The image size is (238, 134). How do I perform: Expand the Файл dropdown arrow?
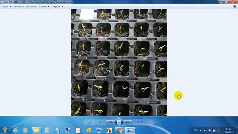point(10,7)
